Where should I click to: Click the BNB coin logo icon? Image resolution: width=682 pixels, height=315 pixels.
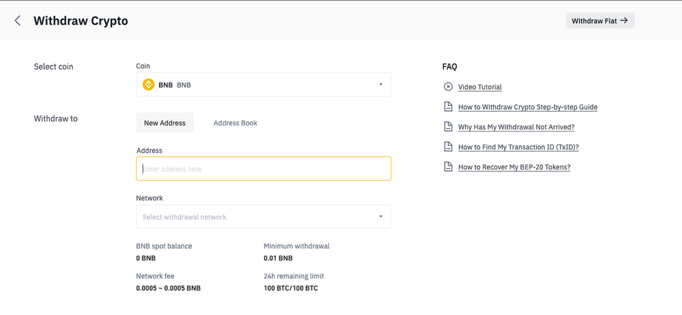pyautogui.click(x=149, y=85)
